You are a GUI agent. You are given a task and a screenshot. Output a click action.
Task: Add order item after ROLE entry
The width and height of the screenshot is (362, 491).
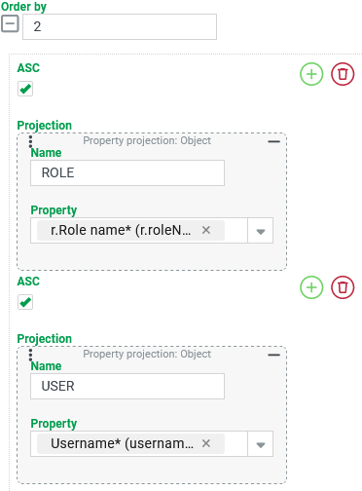pos(311,74)
